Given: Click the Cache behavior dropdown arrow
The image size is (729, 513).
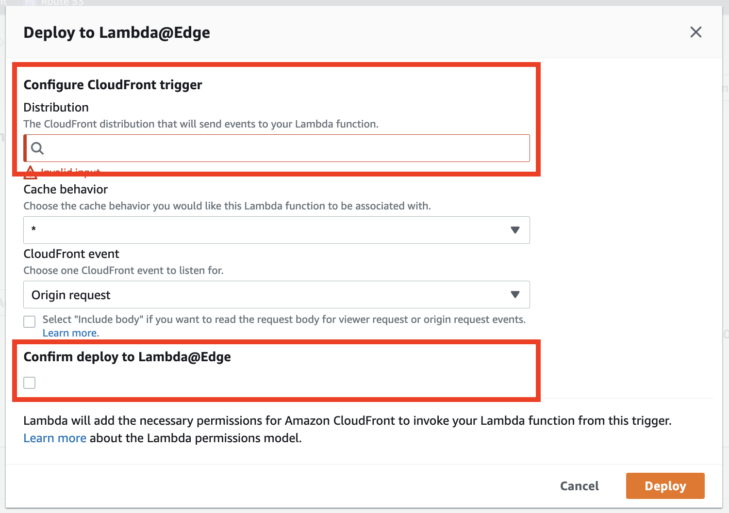Looking at the screenshot, I should [515, 230].
